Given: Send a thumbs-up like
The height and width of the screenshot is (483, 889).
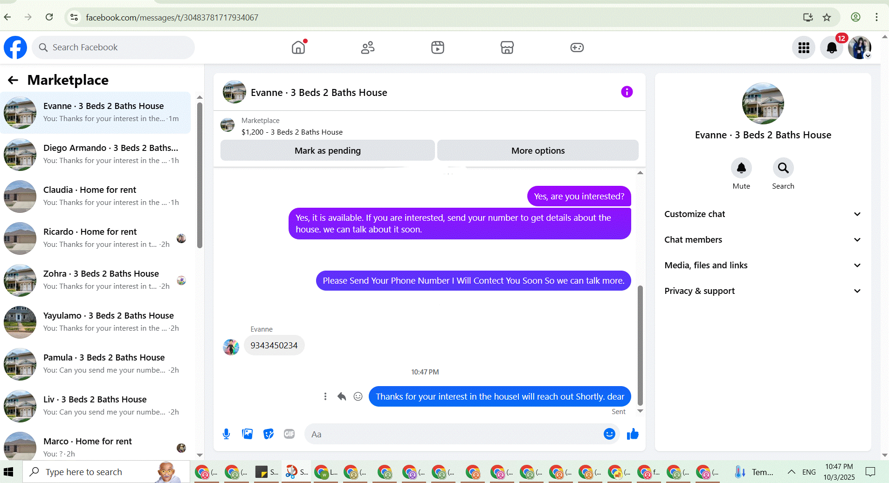Looking at the screenshot, I should pos(633,434).
